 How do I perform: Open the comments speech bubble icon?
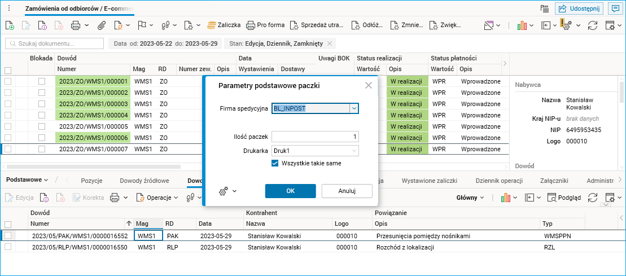615,8
